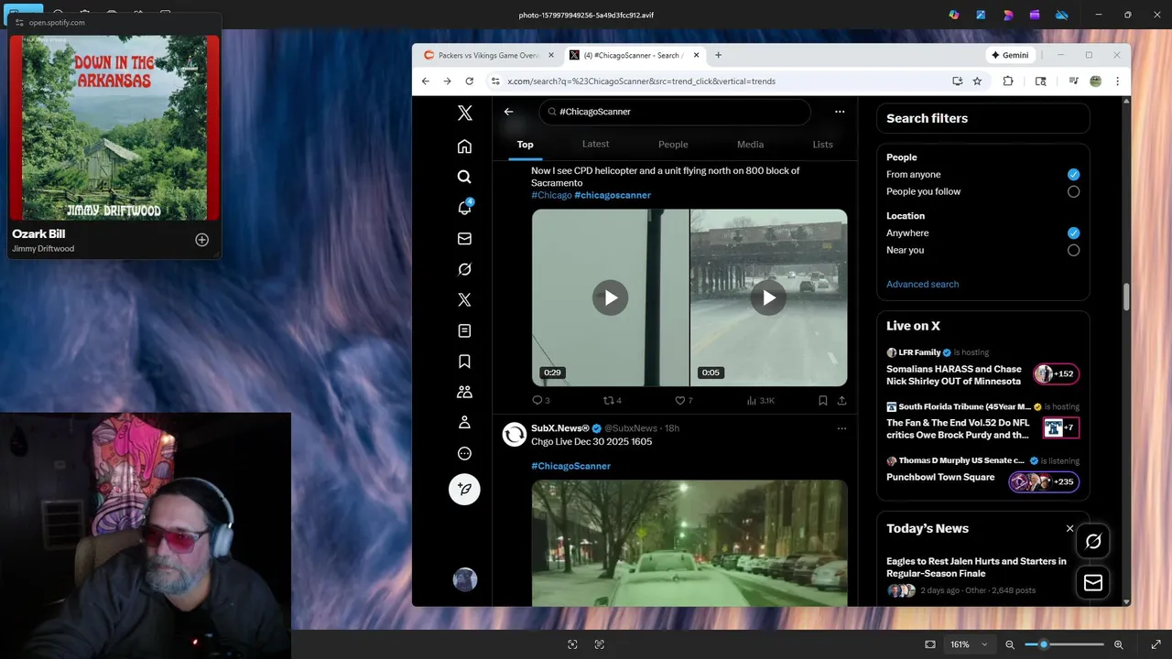This screenshot has width=1172, height=659.
Task: Switch to Top search tab
Action: [525, 145]
